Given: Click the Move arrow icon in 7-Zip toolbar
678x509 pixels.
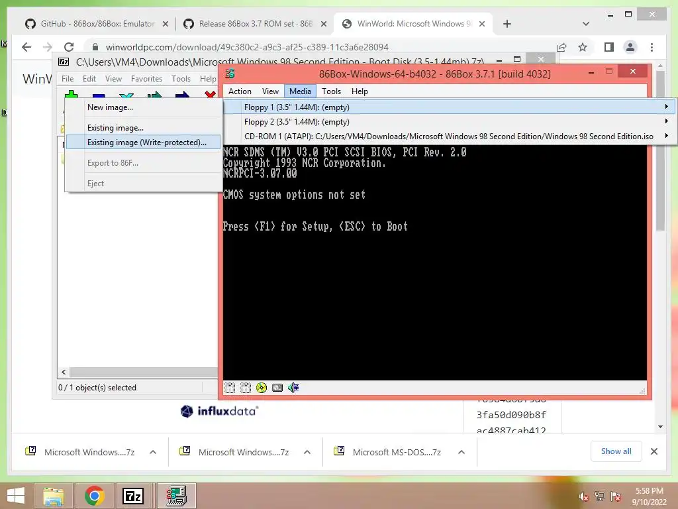Looking at the screenshot, I should point(182,95).
